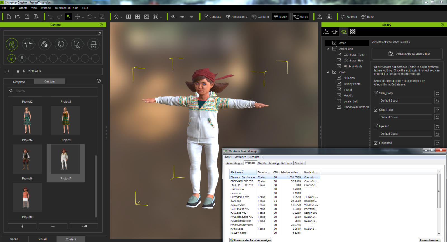Toggle the Skin_Body checkbox
This screenshot has width=447, height=242.
(376, 93)
